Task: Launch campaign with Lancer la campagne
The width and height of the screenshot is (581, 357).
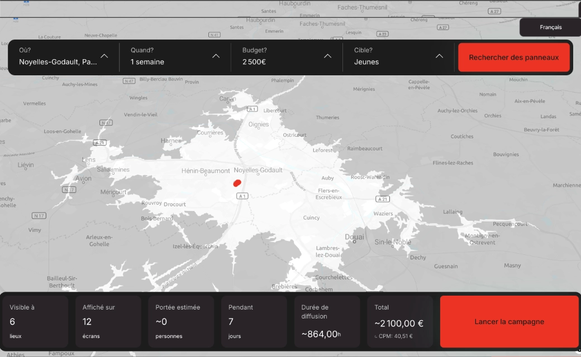Action: point(509,322)
